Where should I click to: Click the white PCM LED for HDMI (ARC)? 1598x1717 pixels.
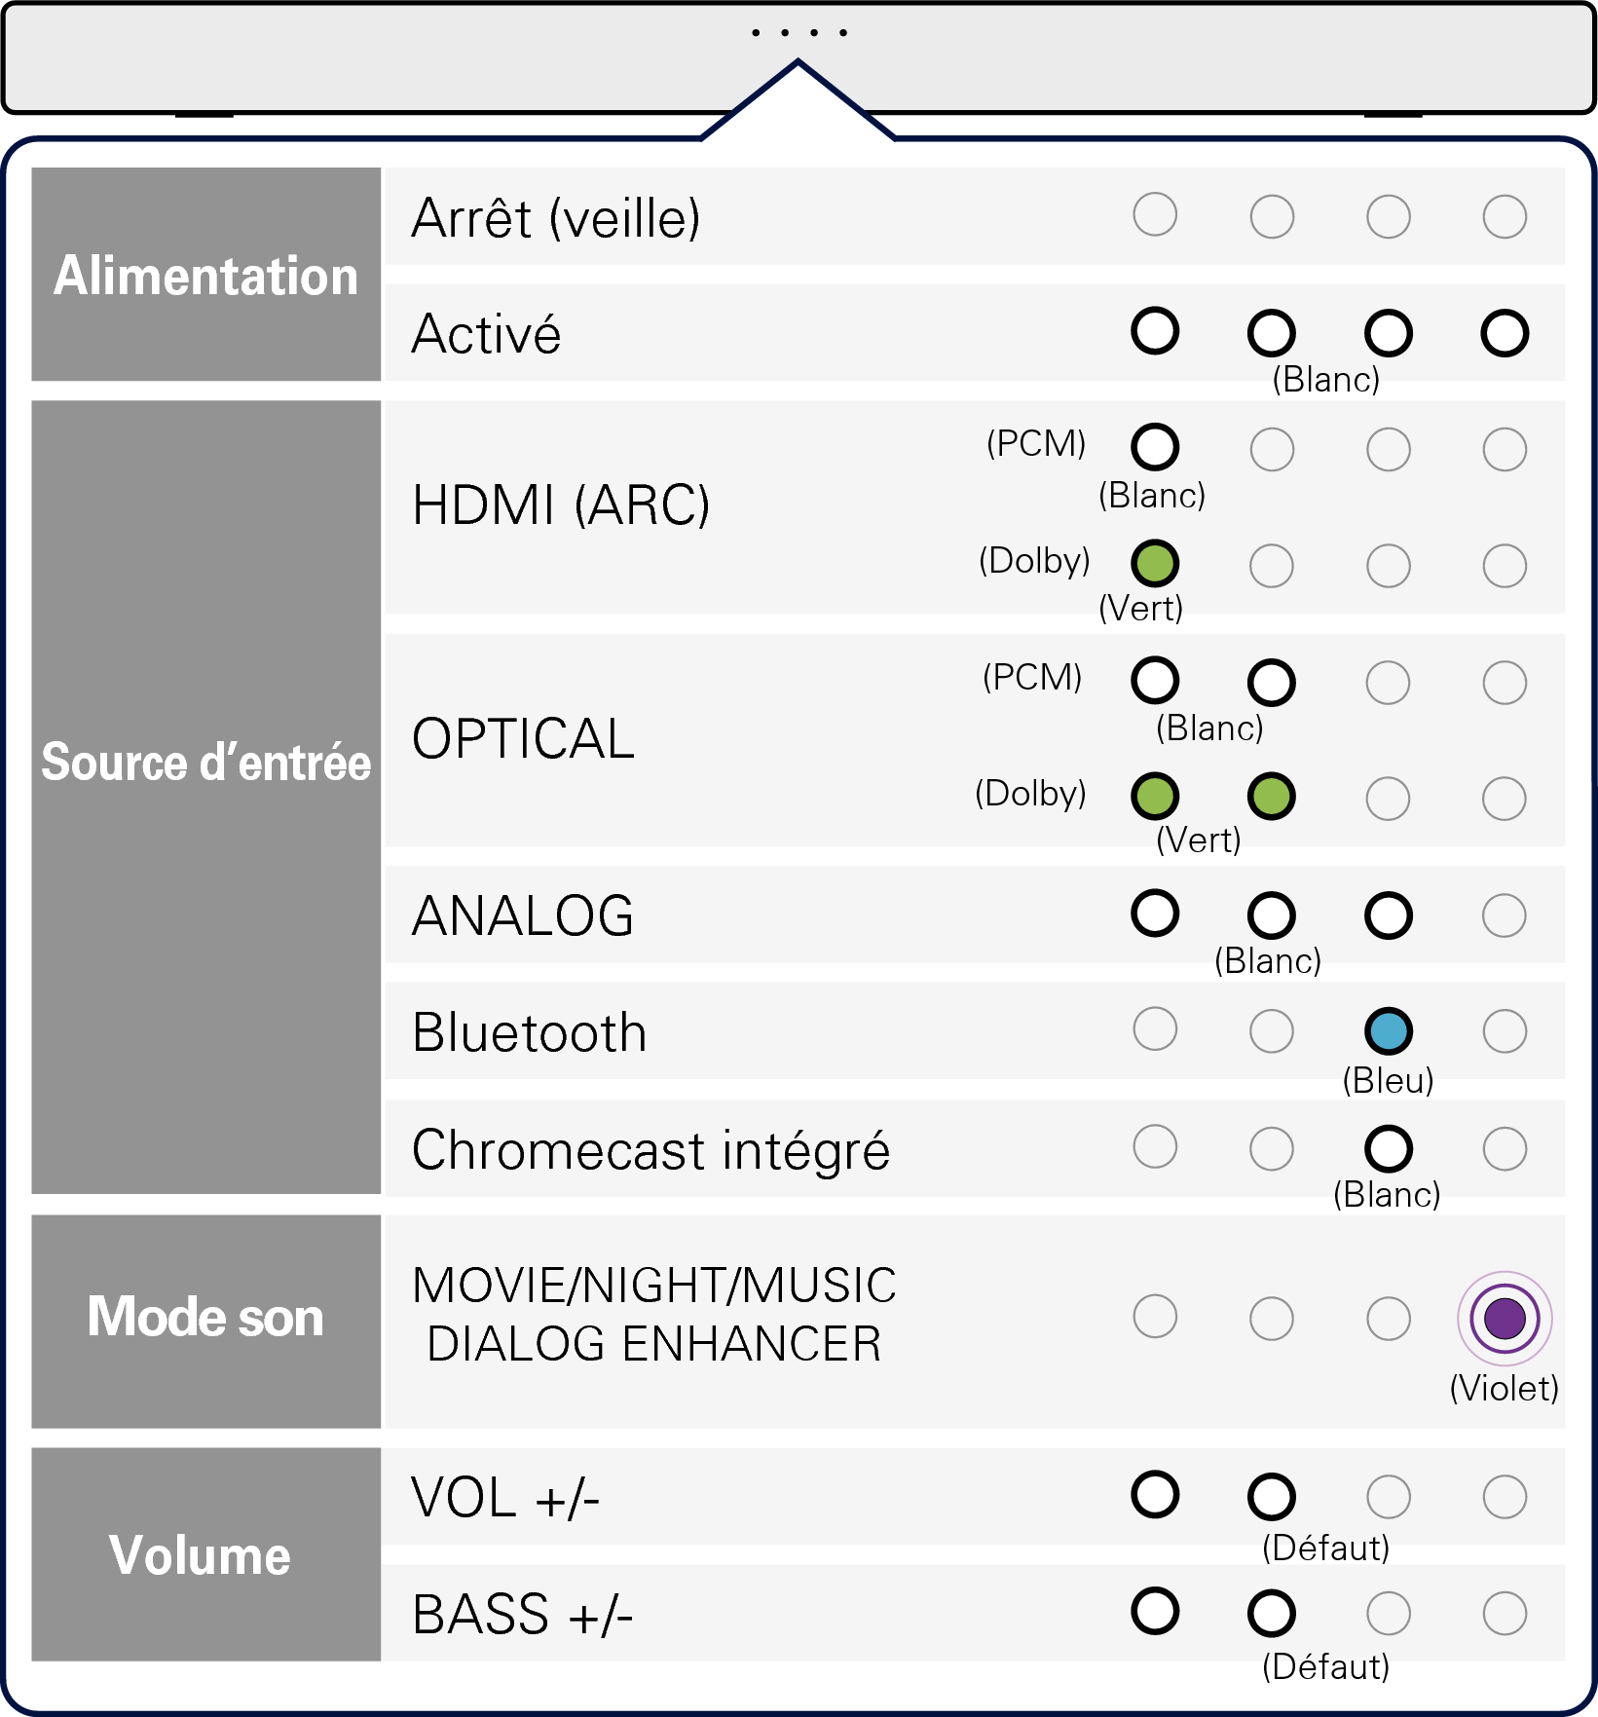tap(1155, 447)
